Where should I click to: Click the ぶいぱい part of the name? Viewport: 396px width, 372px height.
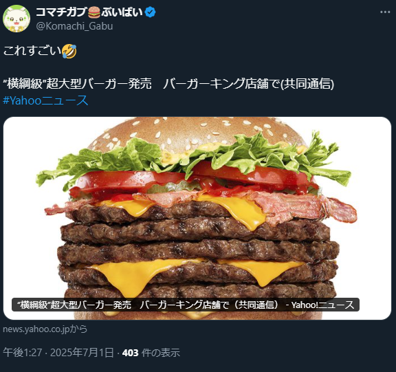[x=122, y=12]
